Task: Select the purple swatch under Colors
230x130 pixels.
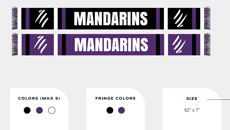Action: coord(39,110)
